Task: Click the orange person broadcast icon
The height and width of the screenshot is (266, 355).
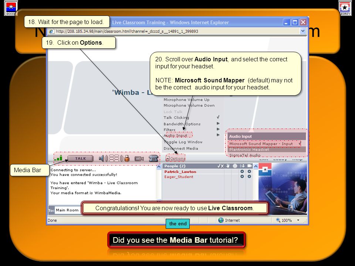Action: [125, 158]
